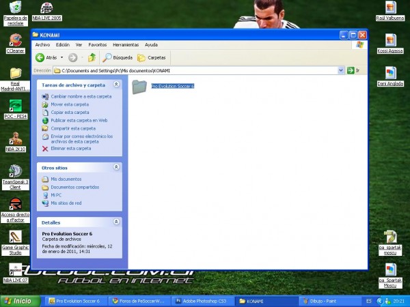410x307 pixels.
Task: Click the ES language indicator
Action: [x=369, y=301]
